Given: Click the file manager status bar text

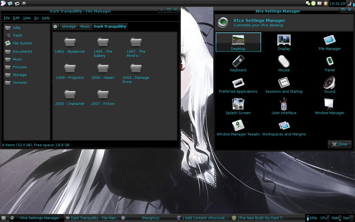Looking at the screenshot, I should pyautogui.click(x=36, y=145).
